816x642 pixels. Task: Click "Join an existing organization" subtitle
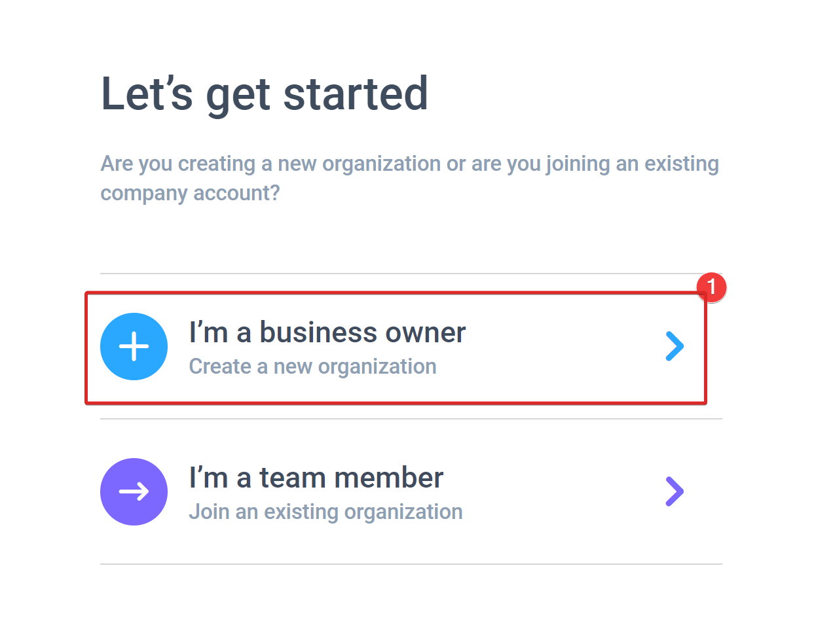point(325,512)
